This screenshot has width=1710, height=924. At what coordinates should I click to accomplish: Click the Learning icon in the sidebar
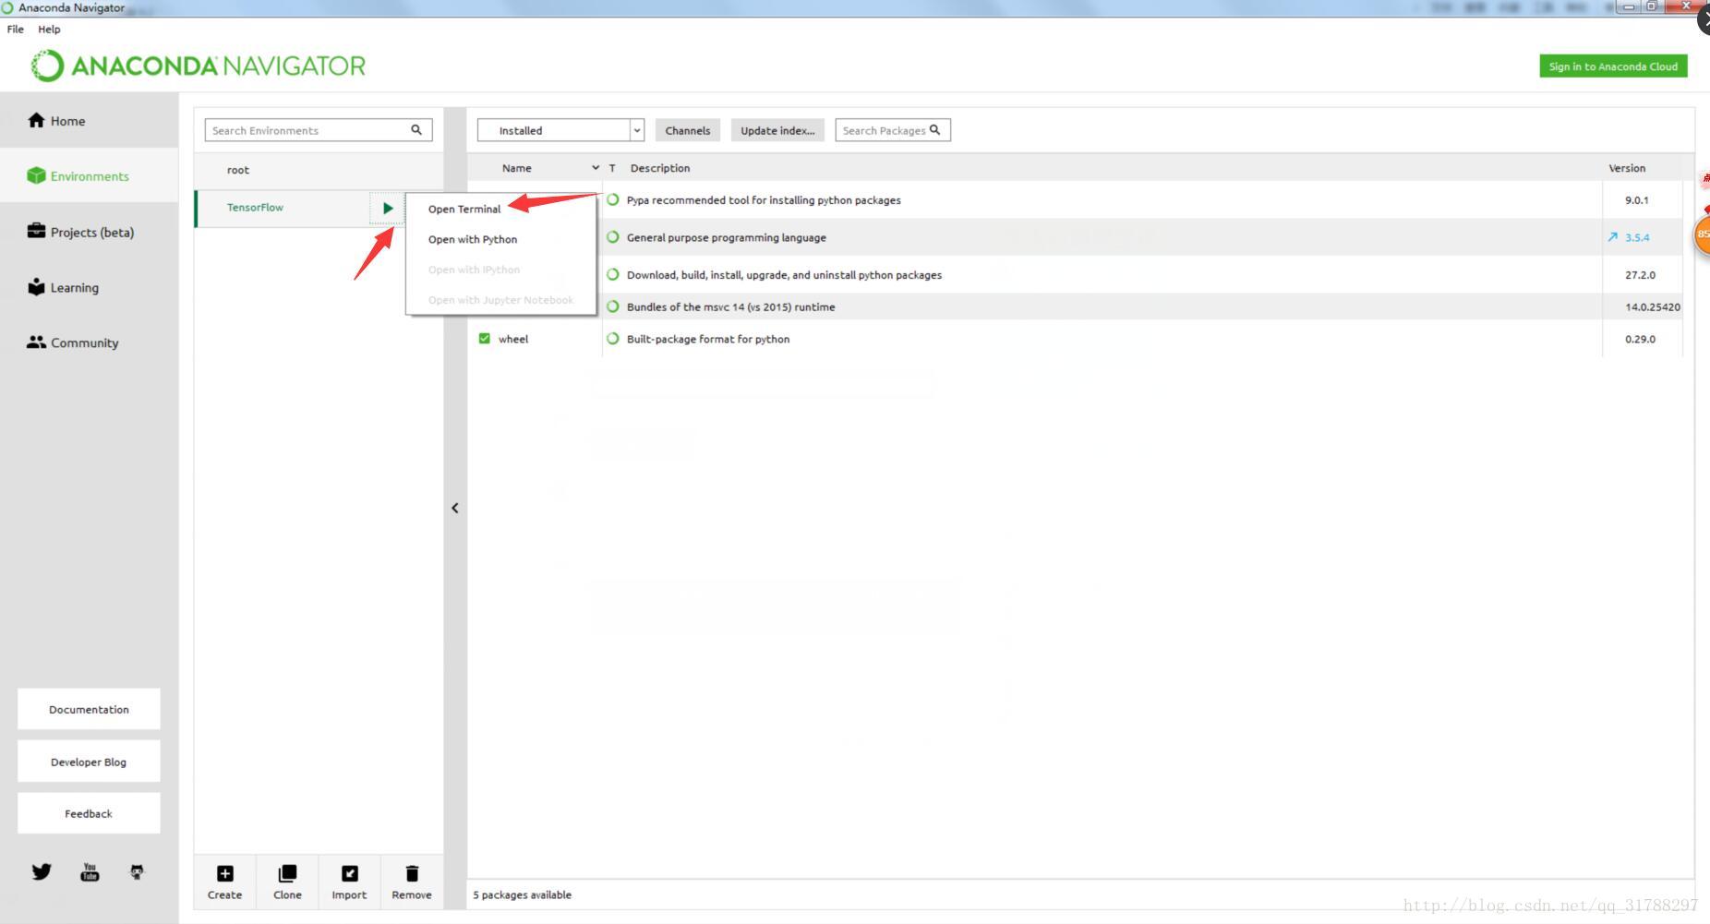[36, 286]
